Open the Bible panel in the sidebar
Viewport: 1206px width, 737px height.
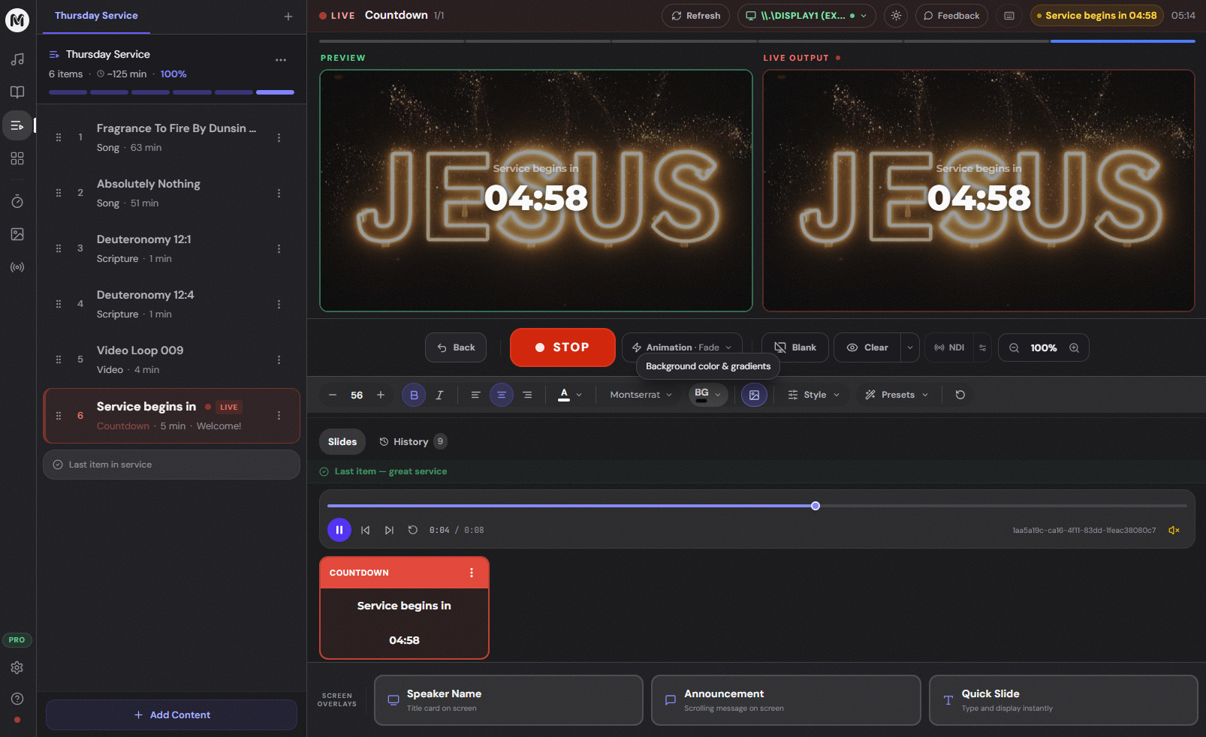[x=17, y=92]
